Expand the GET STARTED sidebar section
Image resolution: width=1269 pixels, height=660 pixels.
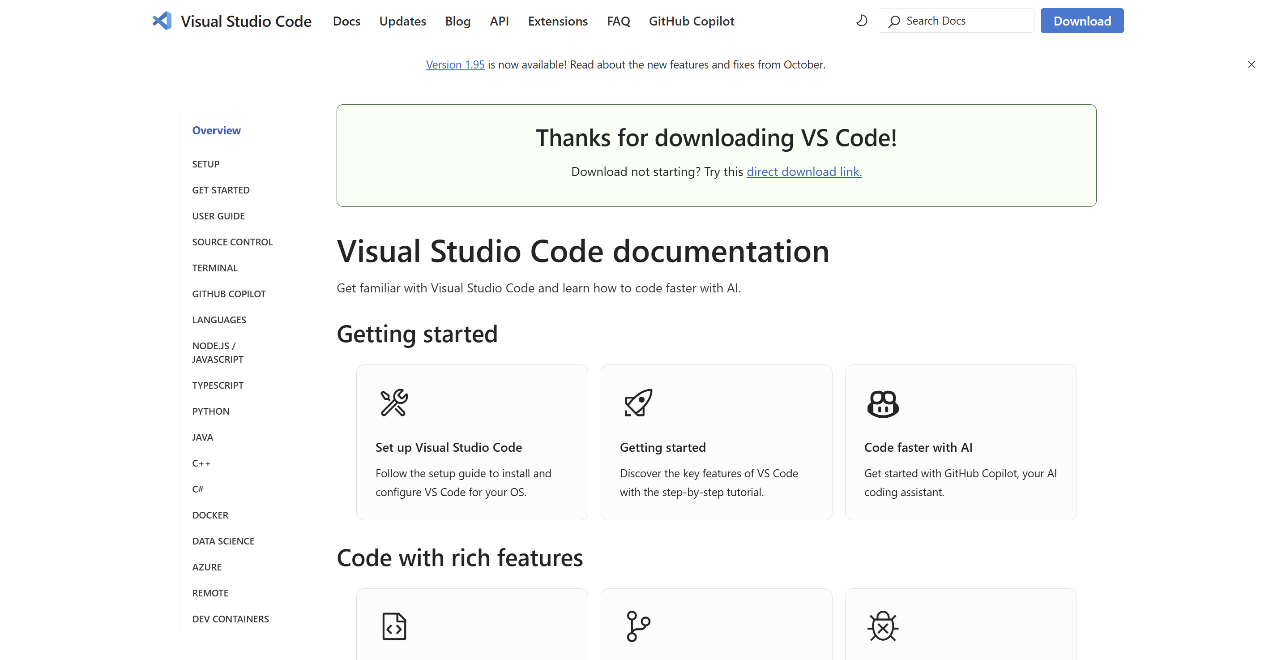tap(221, 190)
